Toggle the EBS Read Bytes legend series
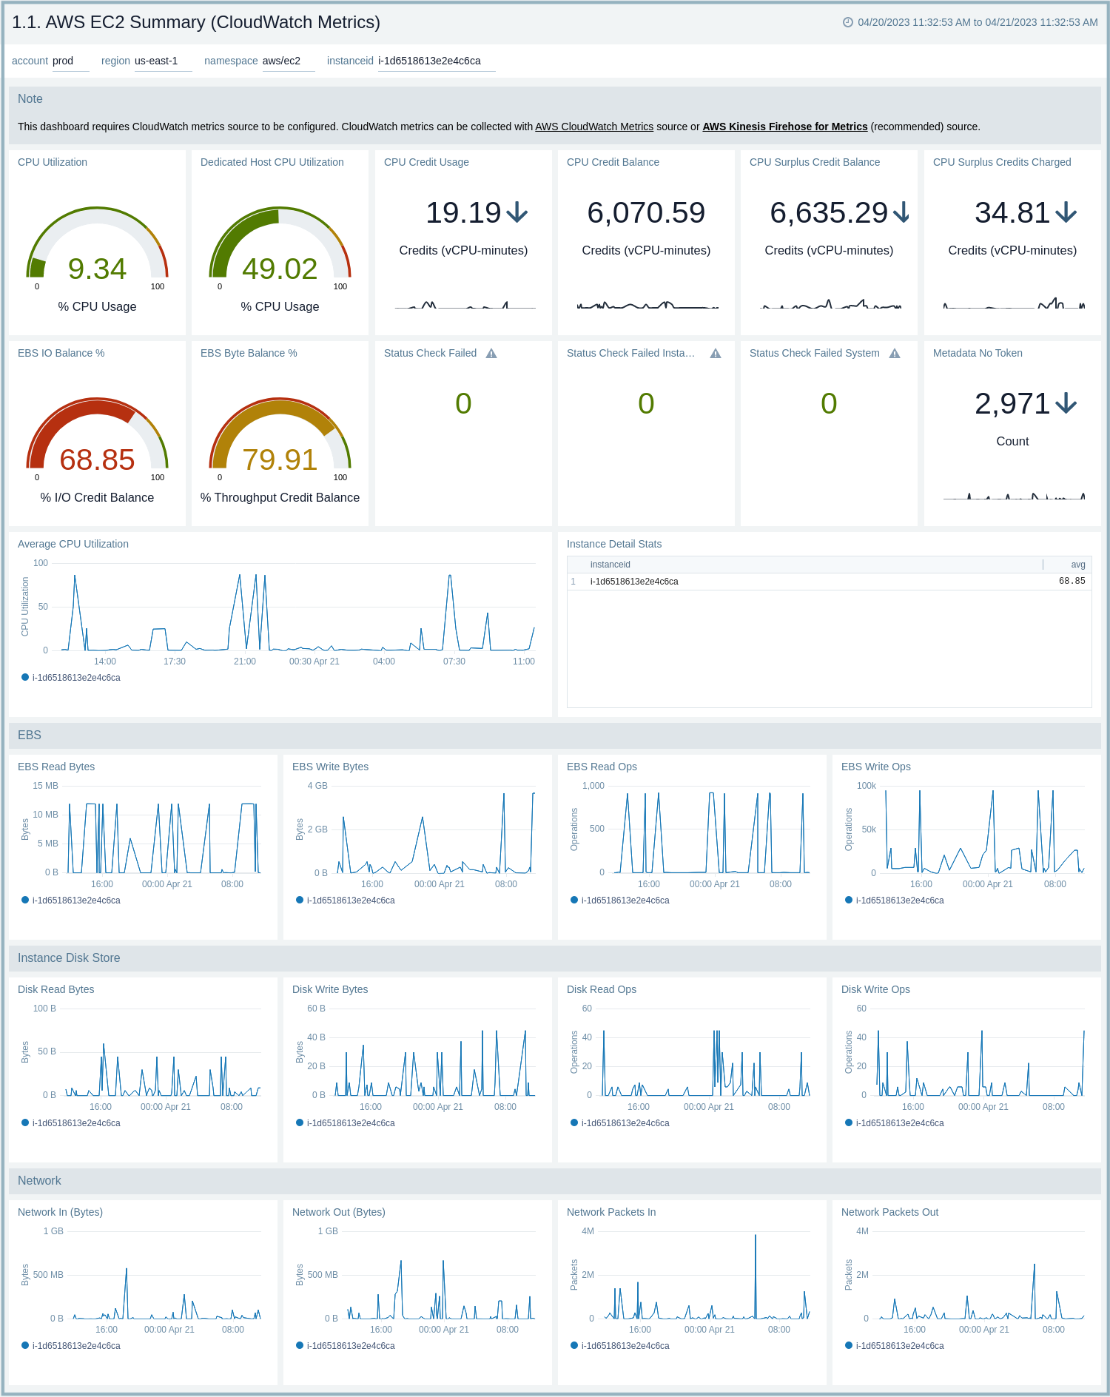 (x=71, y=901)
